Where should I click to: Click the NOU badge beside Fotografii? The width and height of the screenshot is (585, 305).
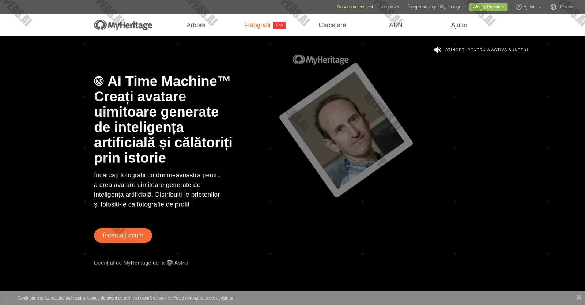tap(280, 25)
